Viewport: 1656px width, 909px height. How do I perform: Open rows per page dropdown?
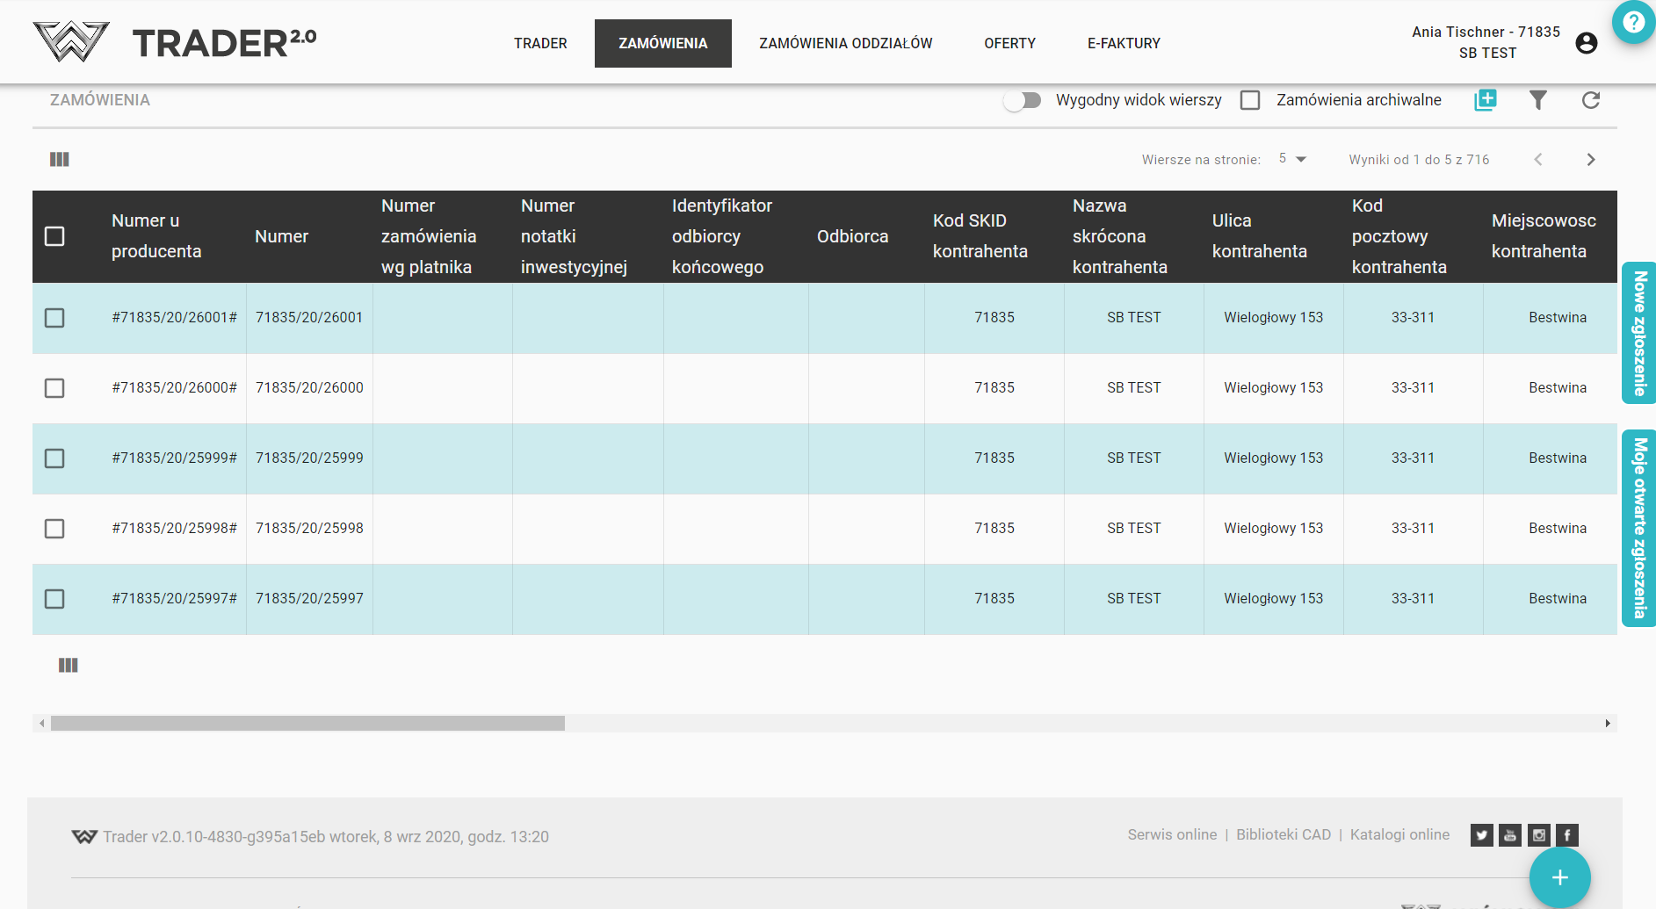(1292, 159)
